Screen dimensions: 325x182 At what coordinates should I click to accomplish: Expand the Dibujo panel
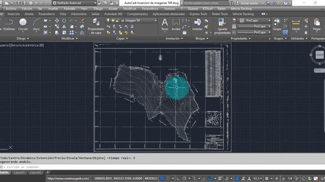(23, 38)
